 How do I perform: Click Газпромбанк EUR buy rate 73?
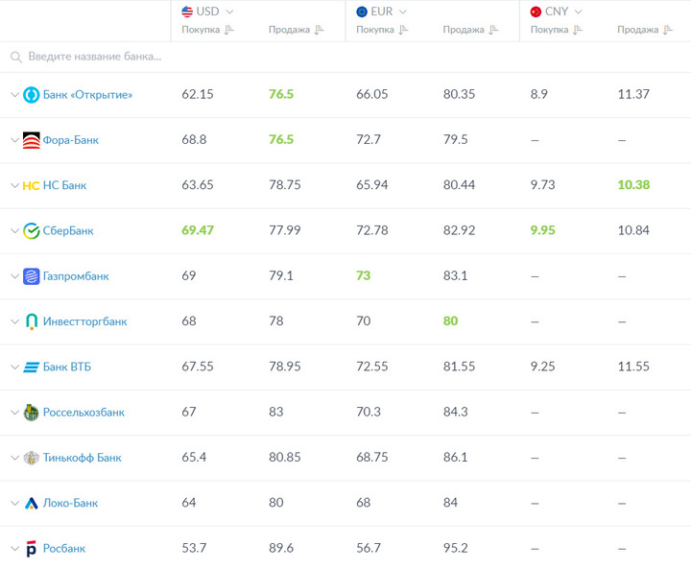click(x=363, y=276)
